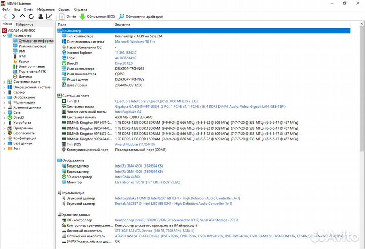The width and height of the screenshot is (365, 249).
Task: Click the Отчёт report page icon
Action: tap(62, 16)
